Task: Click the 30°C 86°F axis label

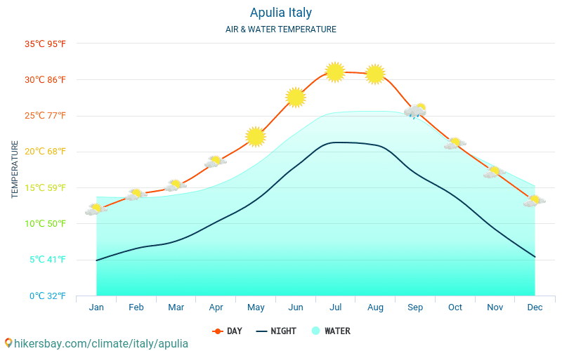Action: 45,80
